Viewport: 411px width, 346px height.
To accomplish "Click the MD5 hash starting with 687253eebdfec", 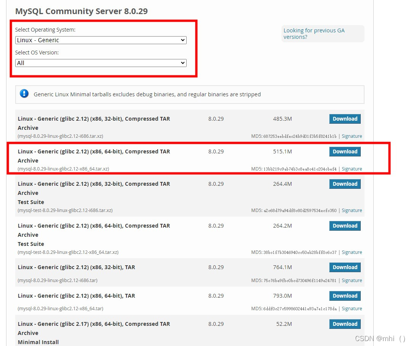I will point(300,137).
